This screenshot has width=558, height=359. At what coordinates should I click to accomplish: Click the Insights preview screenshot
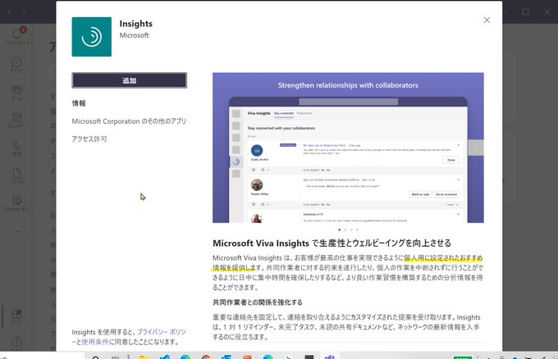348,148
